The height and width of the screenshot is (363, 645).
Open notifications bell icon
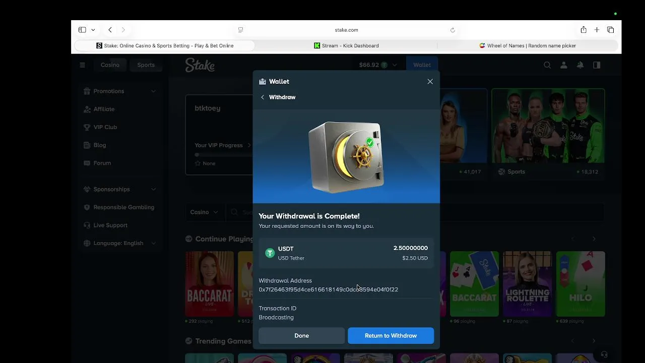tap(580, 65)
